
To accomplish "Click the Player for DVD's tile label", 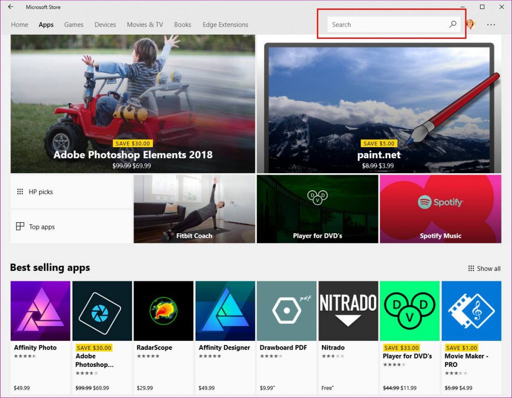I will [x=317, y=235].
